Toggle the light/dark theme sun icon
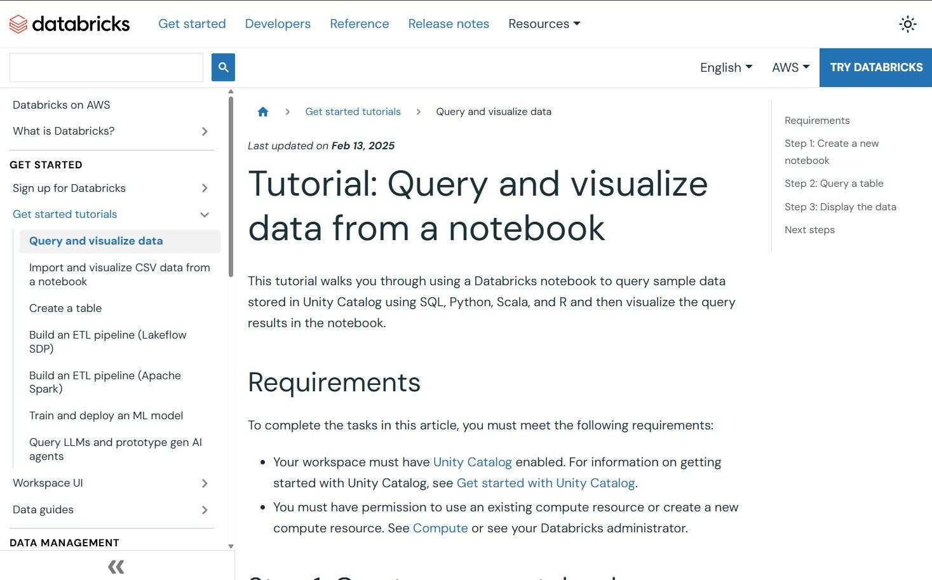Viewport: 932px width, 580px height. pyautogui.click(x=907, y=24)
